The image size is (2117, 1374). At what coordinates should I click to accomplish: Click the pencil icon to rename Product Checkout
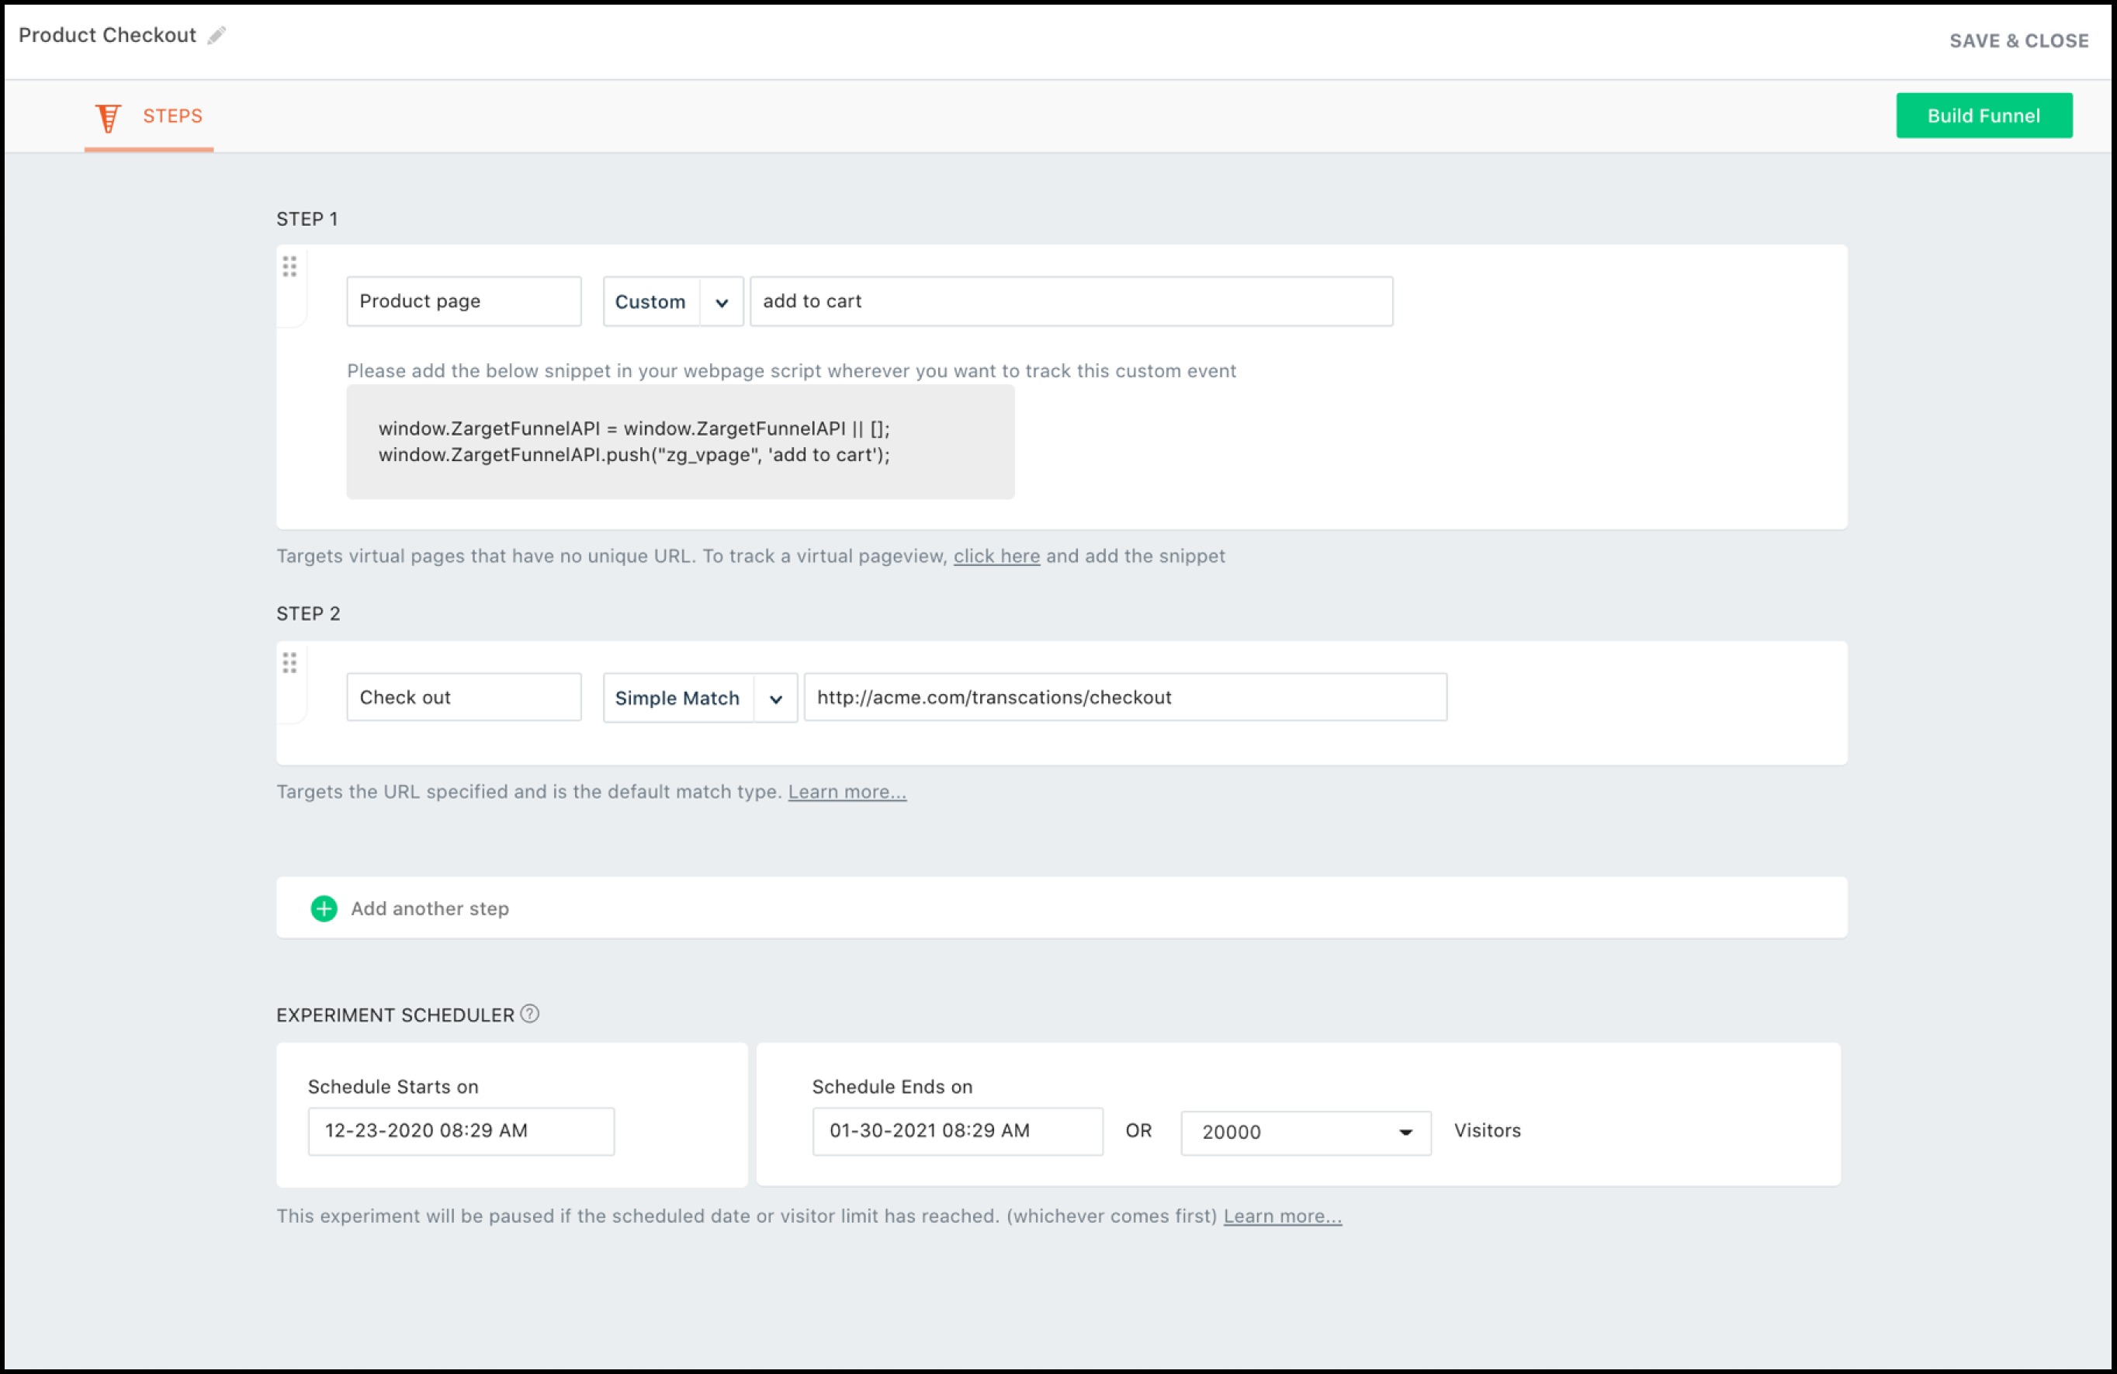[217, 36]
